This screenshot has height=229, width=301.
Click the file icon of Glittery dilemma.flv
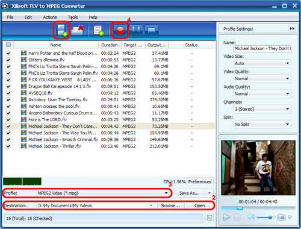point(23,60)
